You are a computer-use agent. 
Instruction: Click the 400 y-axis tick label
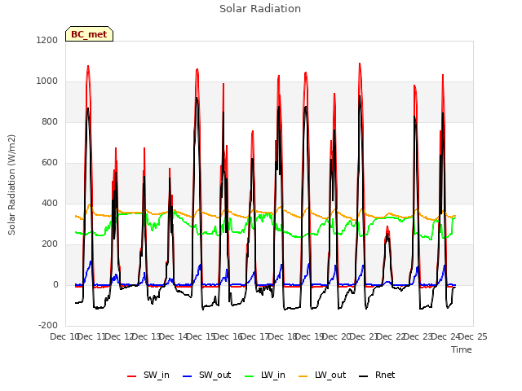(x=50, y=203)
